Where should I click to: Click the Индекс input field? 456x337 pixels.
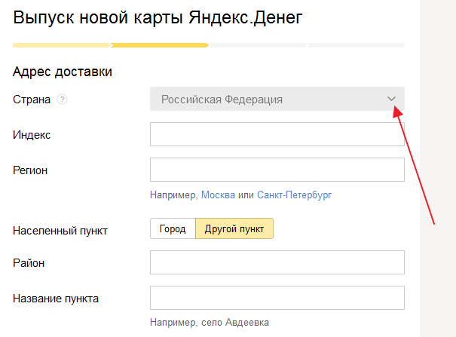pos(277,134)
